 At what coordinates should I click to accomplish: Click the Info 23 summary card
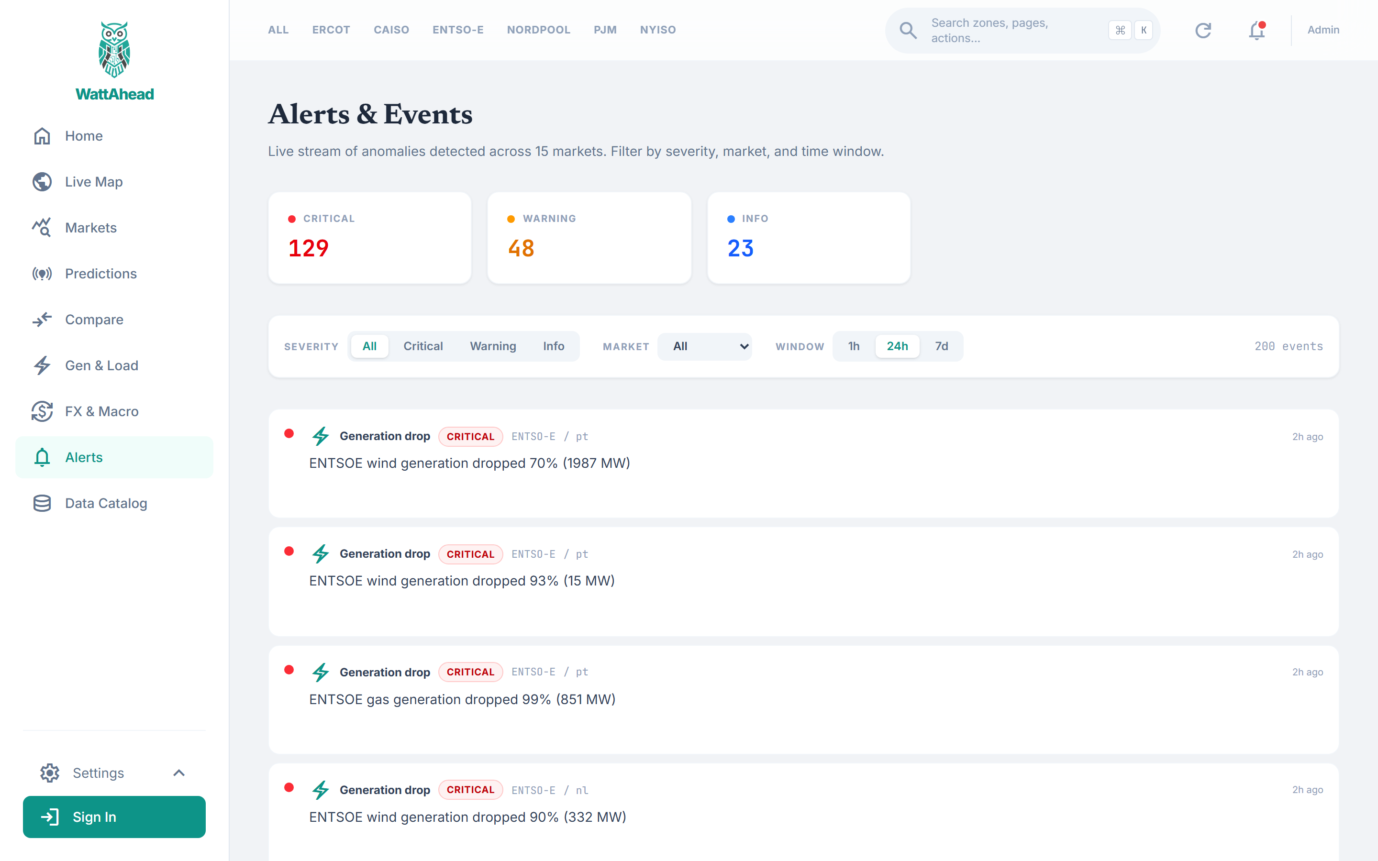(809, 238)
